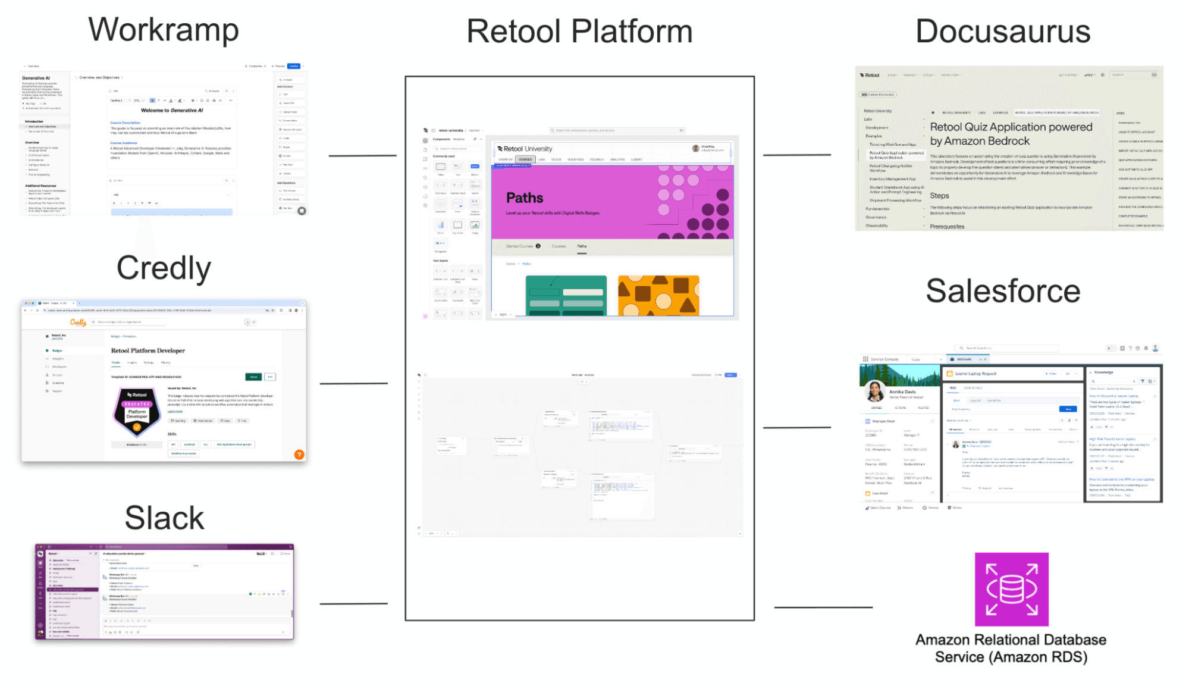
Task: Expand the Knowledge sort order dropdown
Action: click(1152, 381)
